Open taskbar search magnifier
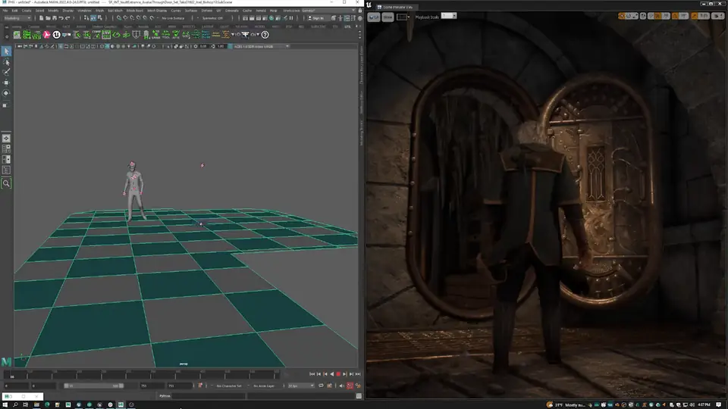The width and height of the screenshot is (728, 409). [15, 404]
